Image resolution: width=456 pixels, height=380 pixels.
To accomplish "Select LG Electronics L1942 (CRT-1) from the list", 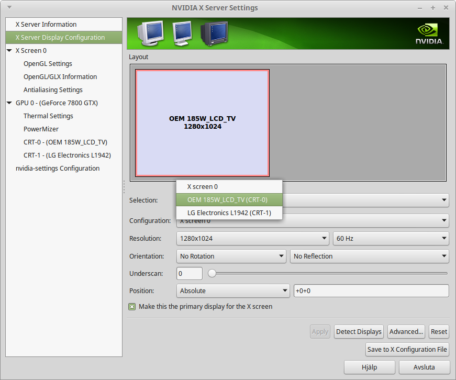I will pyautogui.click(x=229, y=213).
